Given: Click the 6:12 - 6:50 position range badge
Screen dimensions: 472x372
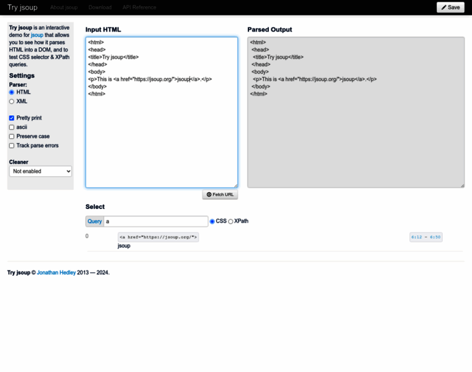Looking at the screenshot, I should (426, 237).
